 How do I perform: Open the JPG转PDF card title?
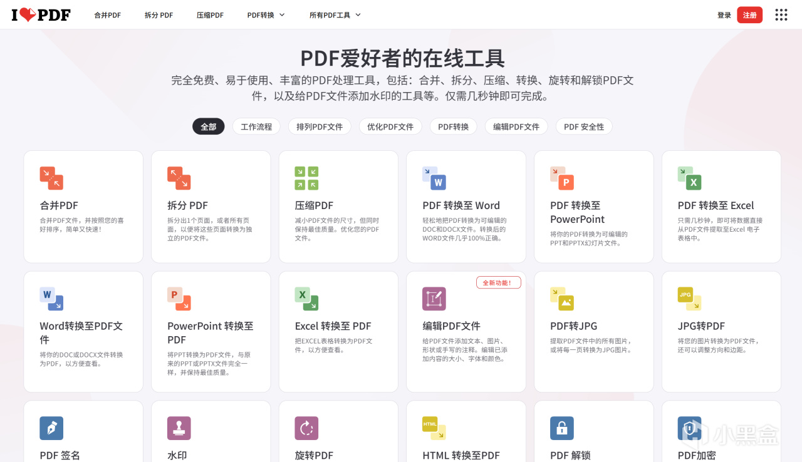701,326
